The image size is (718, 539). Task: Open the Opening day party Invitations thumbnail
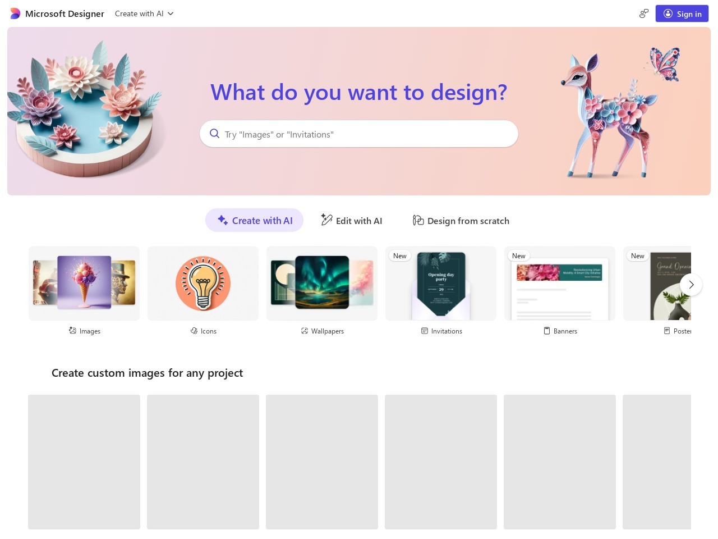tap(441, 284)
